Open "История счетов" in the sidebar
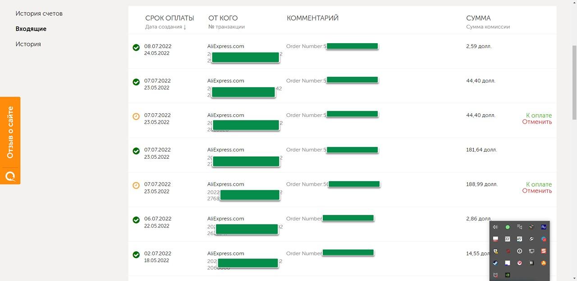 point(39,13)
